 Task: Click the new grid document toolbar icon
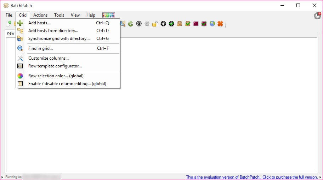click(9, 23)
